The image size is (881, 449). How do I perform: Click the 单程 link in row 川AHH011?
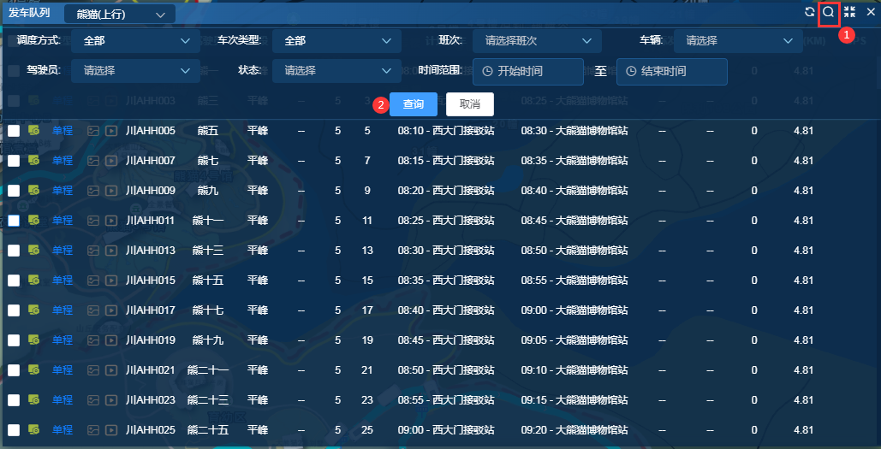(63, 221)
